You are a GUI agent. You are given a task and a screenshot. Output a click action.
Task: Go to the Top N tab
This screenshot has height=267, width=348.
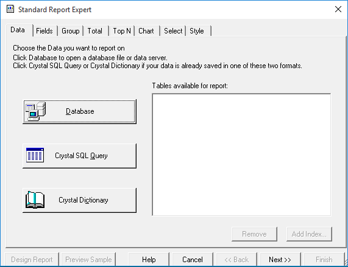pos(122,31)
